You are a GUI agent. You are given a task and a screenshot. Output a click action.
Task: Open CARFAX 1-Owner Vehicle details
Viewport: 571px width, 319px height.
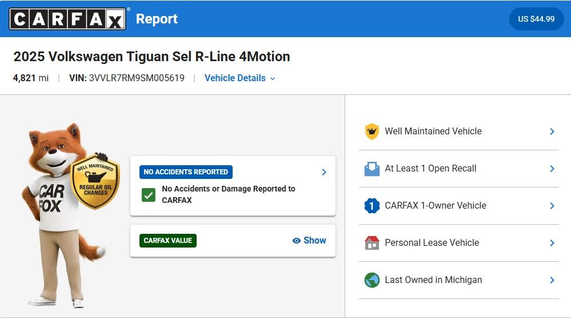[x=459, y=206]
